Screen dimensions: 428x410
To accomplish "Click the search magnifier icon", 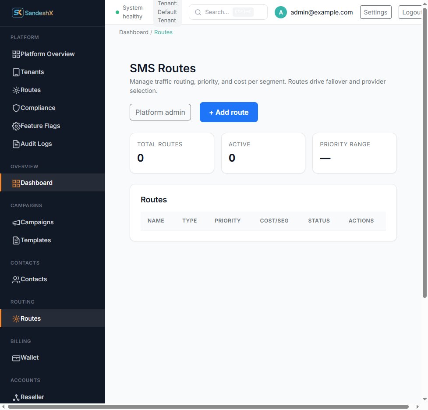I will click(x=198, y=12).
